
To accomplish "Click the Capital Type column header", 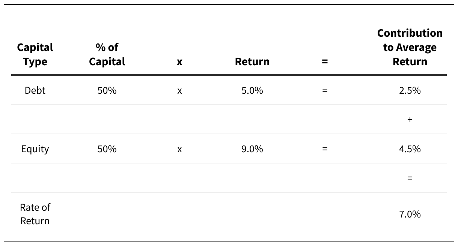I will (x=35, y=54).
